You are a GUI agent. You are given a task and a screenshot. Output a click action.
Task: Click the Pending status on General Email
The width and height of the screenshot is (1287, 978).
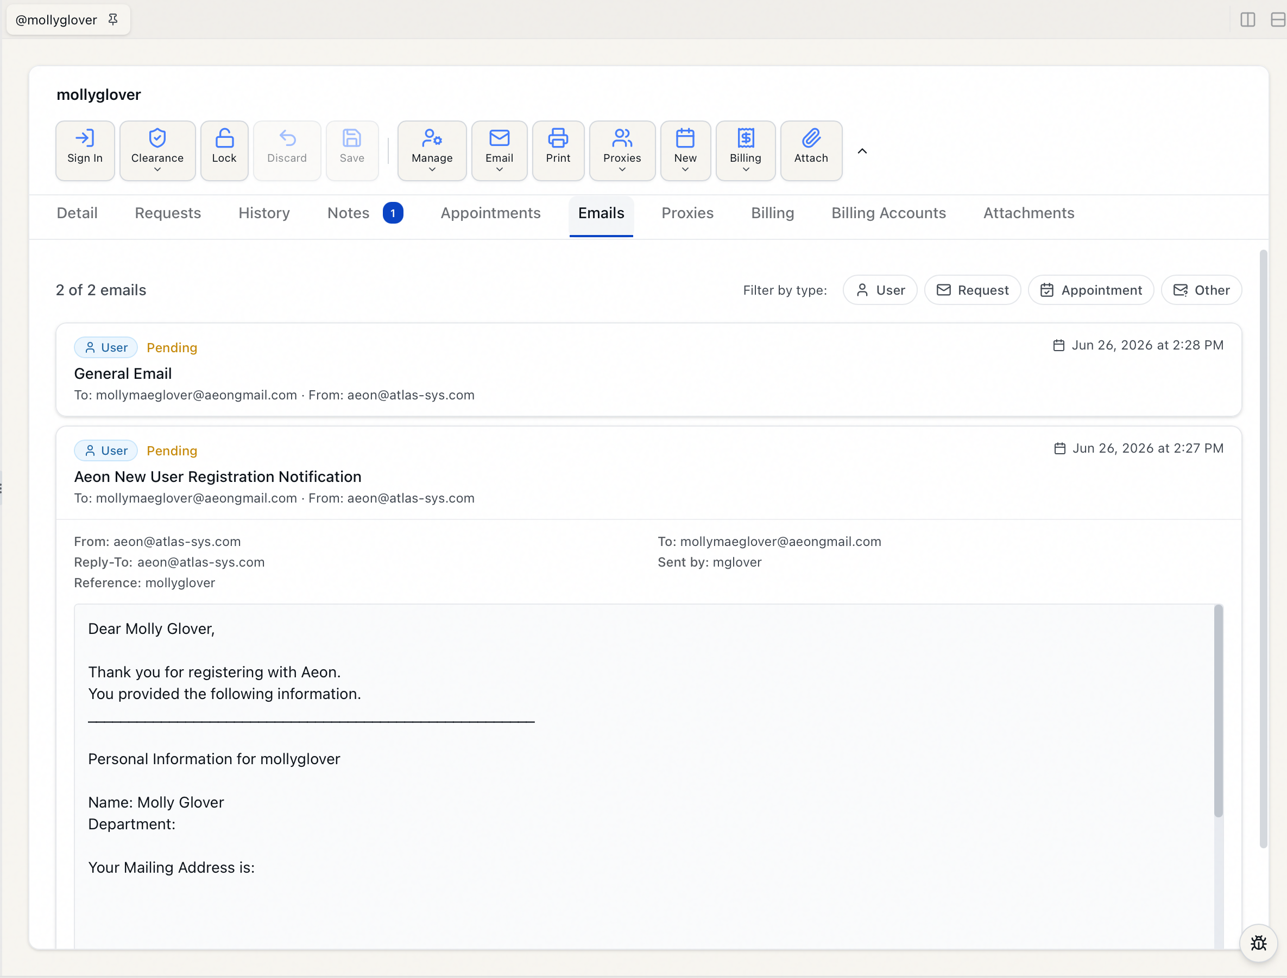point(172,347)
